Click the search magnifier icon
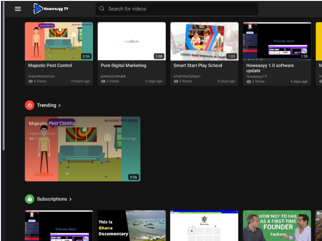322x241 pixels. pyautogui.click(x=101, y=9)
